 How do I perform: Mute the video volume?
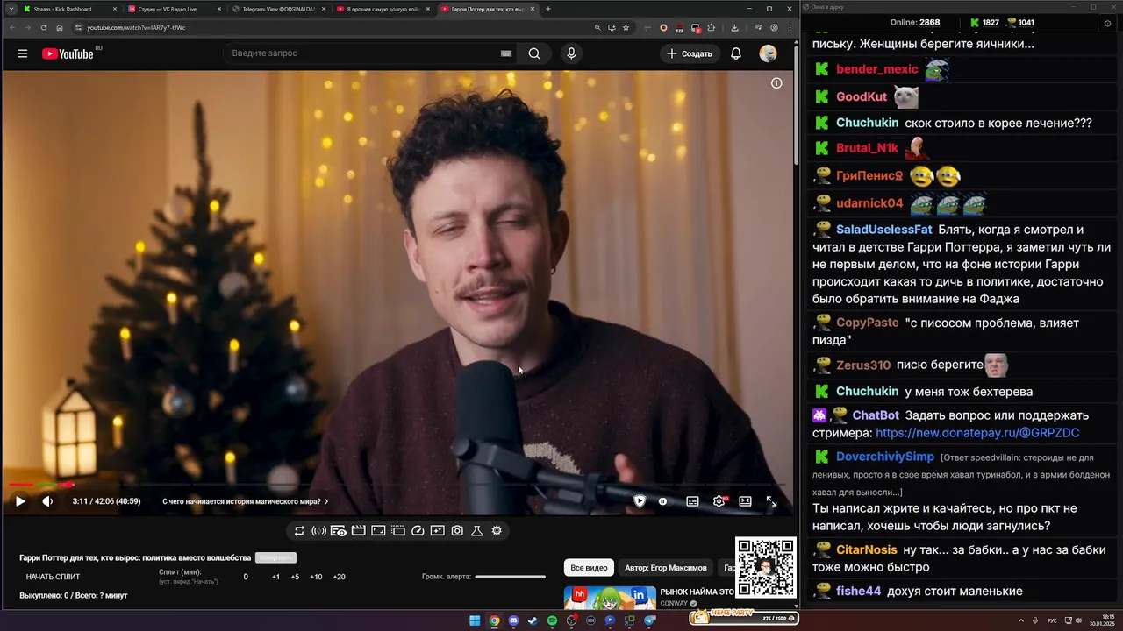47,501
